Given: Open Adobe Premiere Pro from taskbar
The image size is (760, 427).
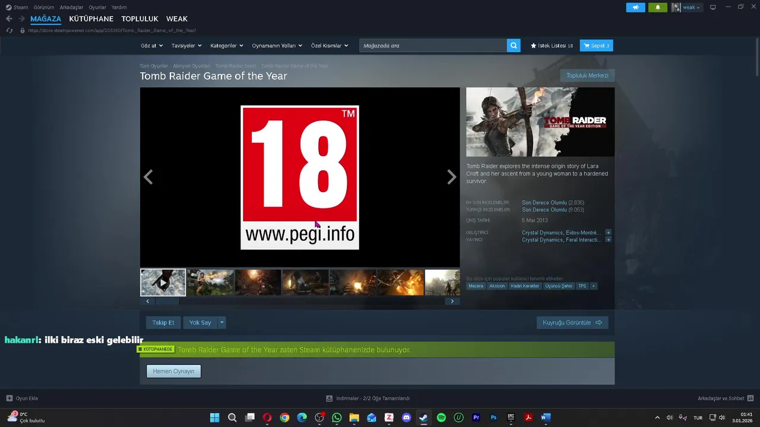Looking at the screenshot, I should [x=476, y=418].
